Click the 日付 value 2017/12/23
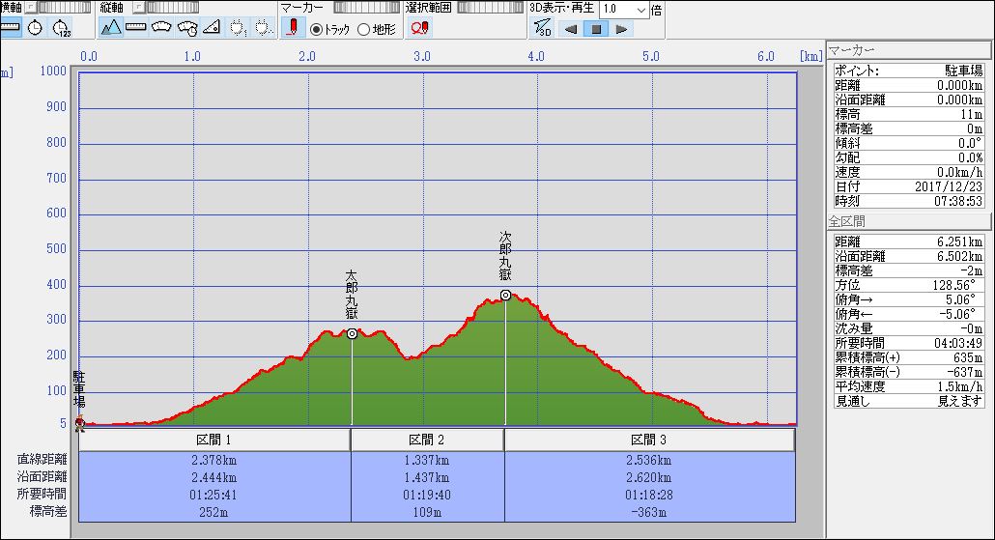The width and height of the screenshot is (995, 540). pyautogui.click(x=949, y=186)
